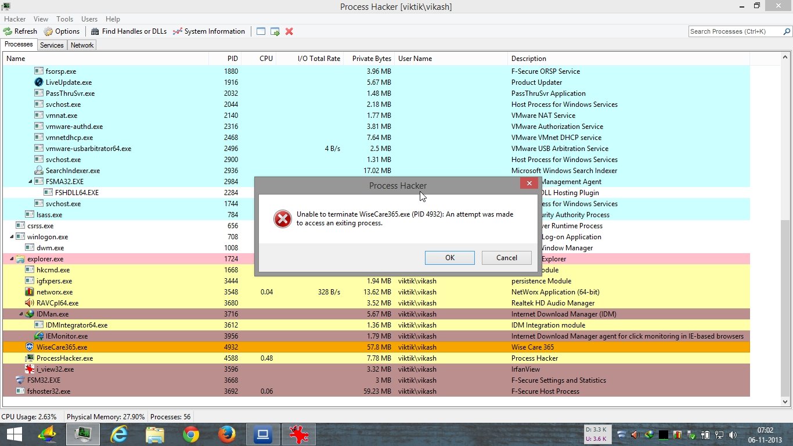Open the Users menu
The image size is (793, 446).
[89, 19]
